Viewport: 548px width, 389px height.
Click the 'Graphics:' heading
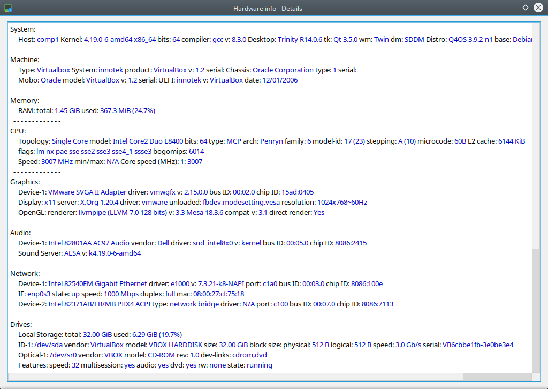click(x=25, y=182)
